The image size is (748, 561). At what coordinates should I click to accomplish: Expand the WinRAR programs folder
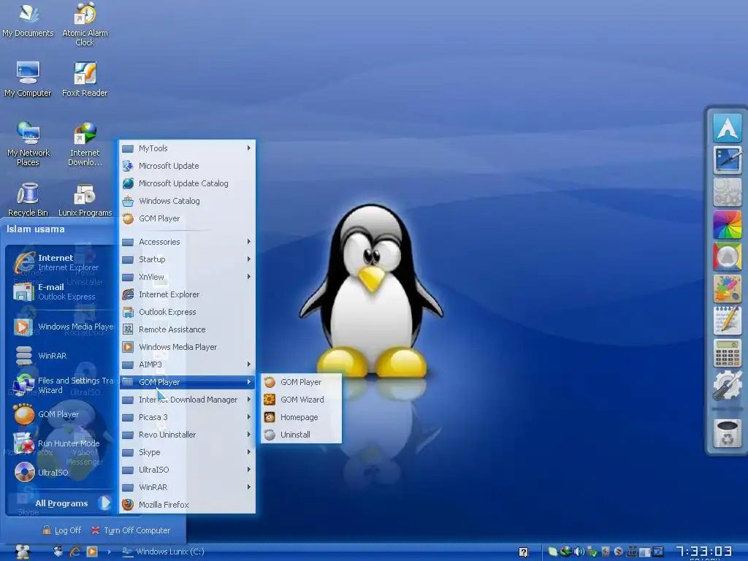187,487
